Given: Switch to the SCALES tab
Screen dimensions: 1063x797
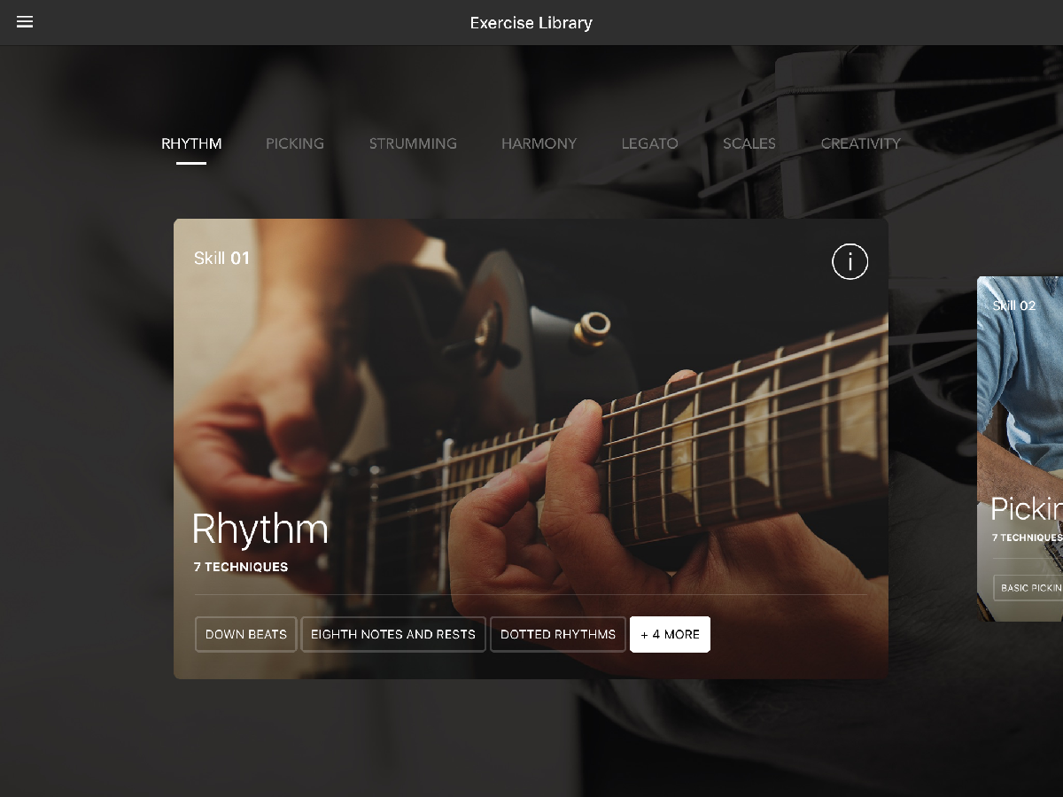Looking at the screenshot, I should (749, 143).
